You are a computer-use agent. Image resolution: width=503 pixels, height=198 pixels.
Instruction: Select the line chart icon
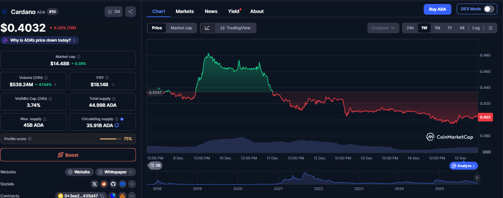tap(208, 28)
